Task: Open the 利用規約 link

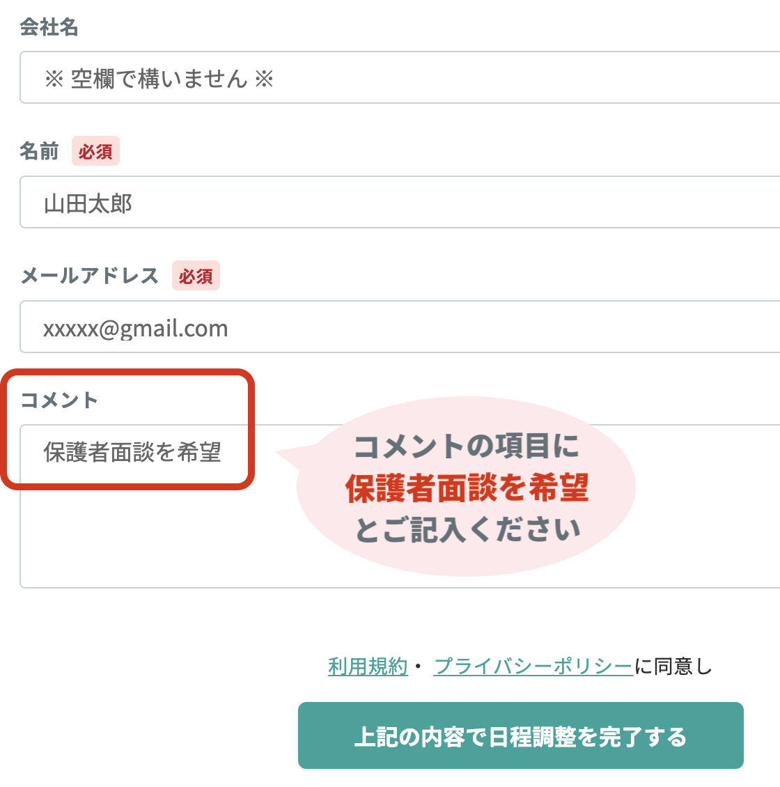Action: point(368,667)
